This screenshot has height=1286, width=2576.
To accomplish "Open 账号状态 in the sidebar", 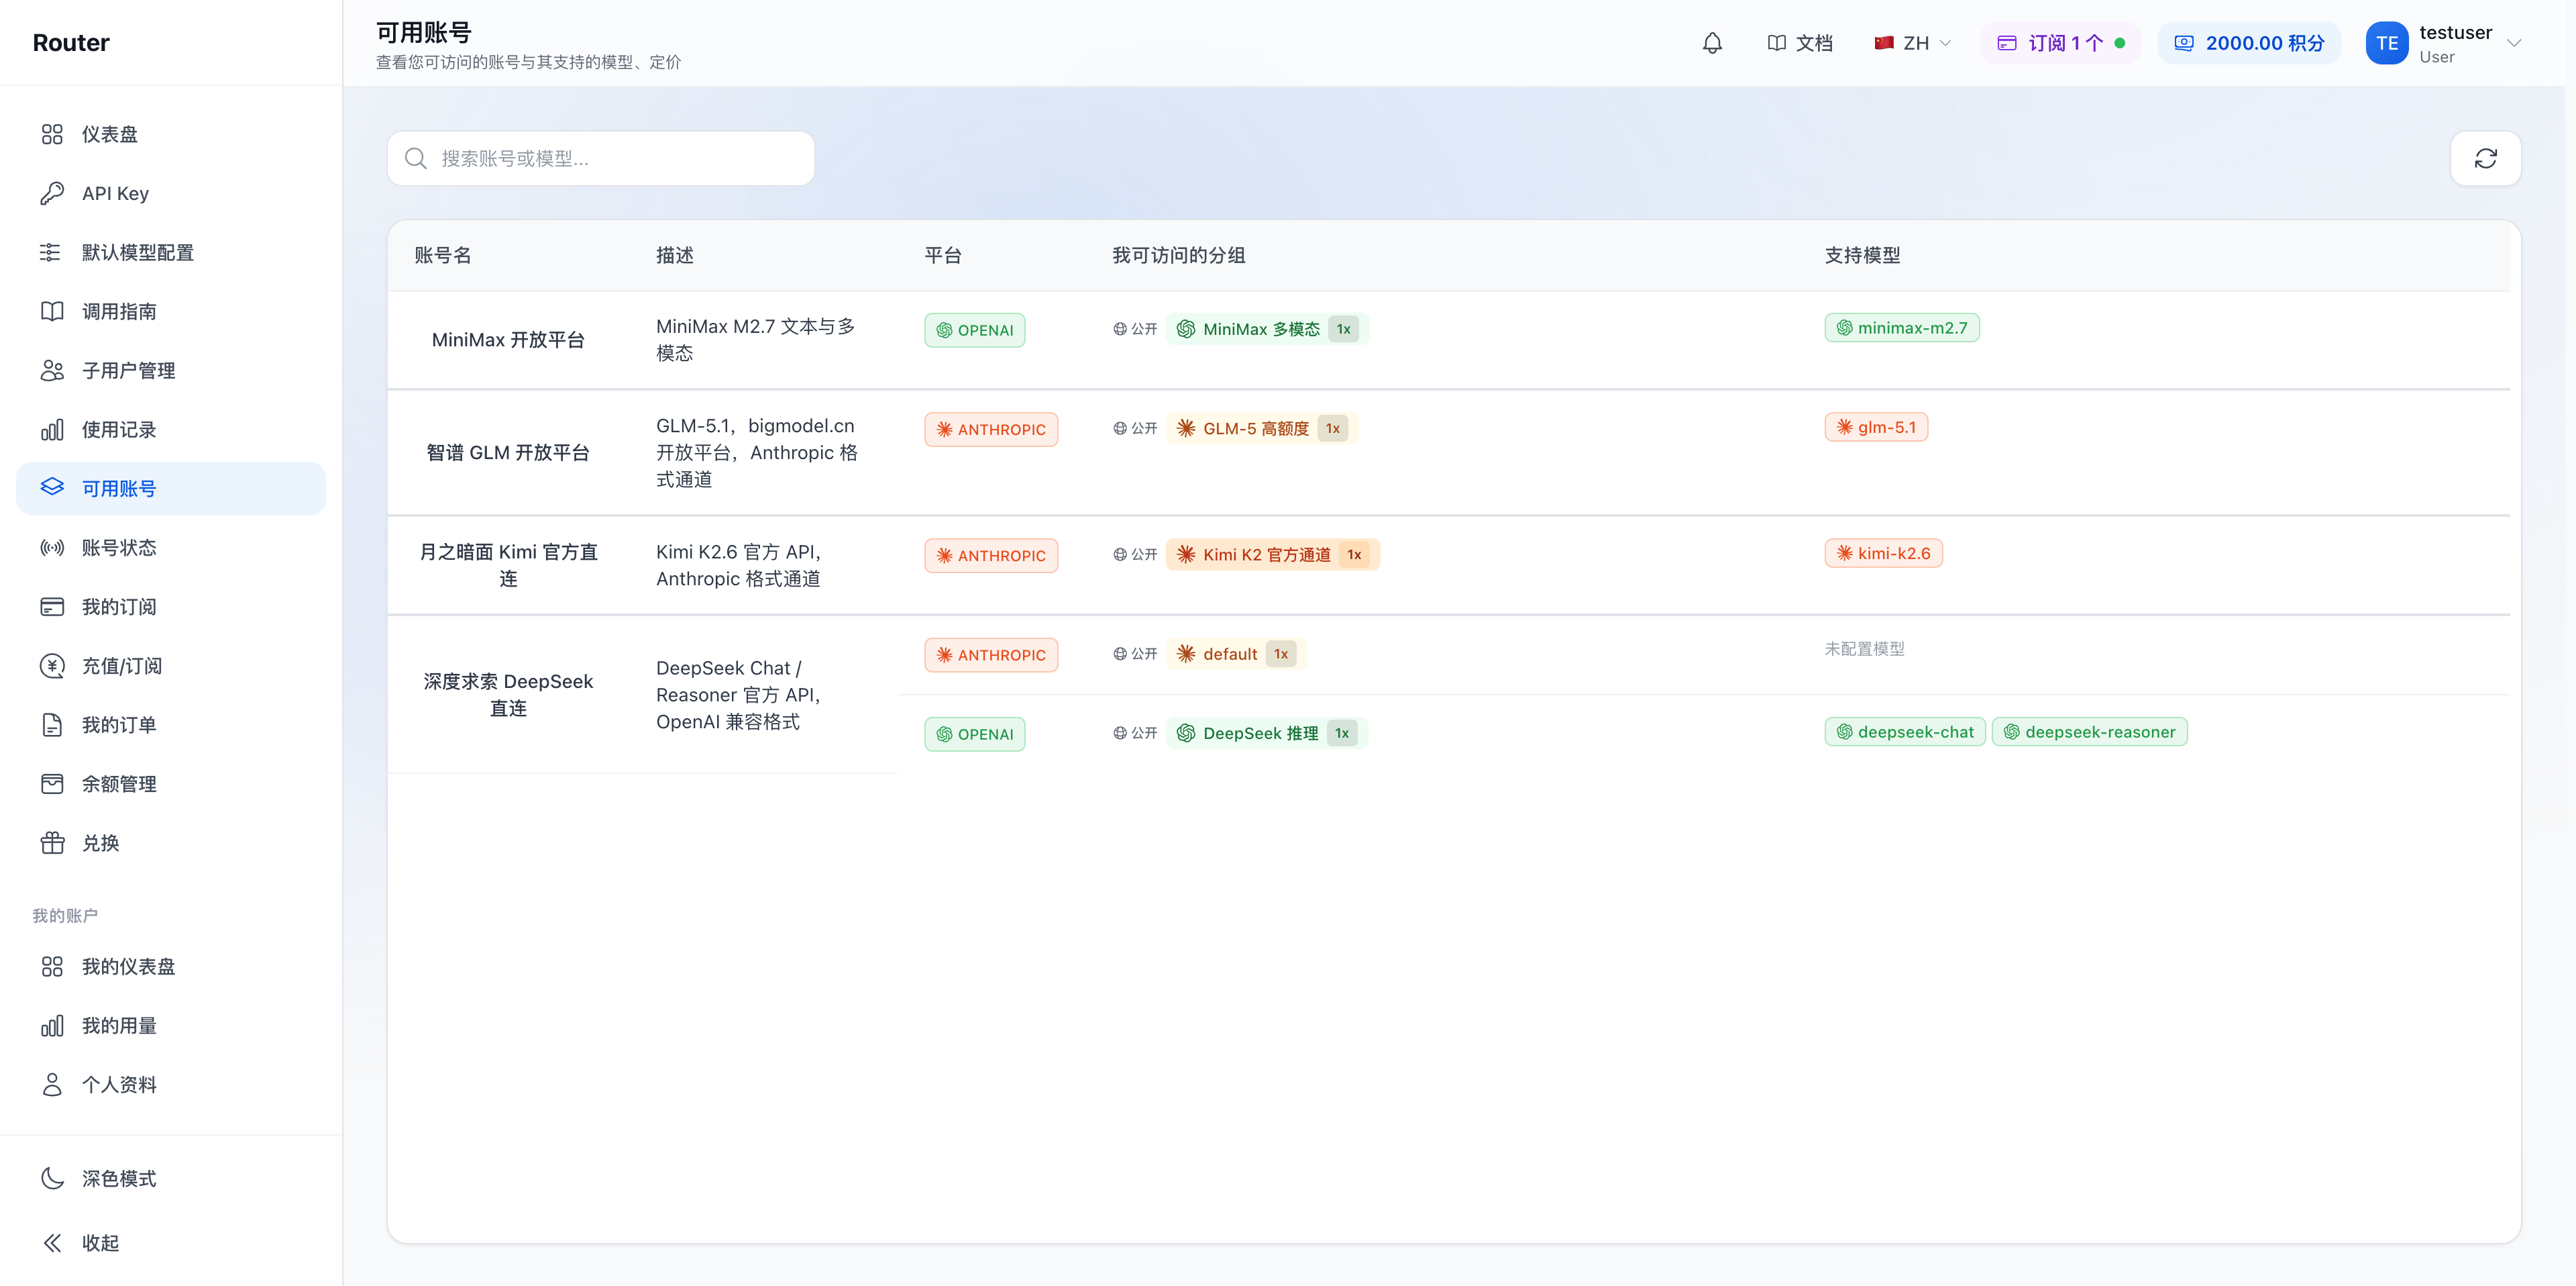I will [x=171, y=548].
